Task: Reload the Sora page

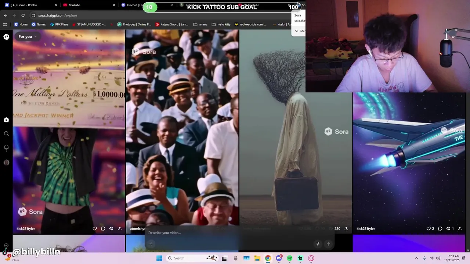Action: (23, 15)
